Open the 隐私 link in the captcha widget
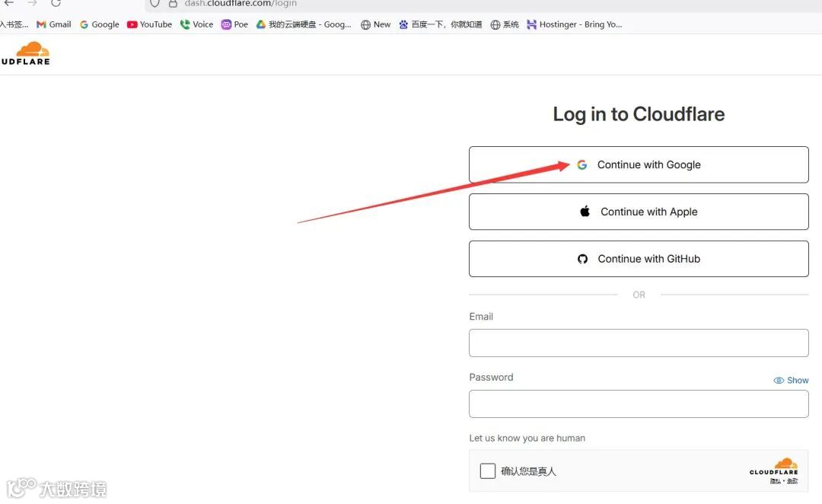822x504 pixels. tap(776, 481)
